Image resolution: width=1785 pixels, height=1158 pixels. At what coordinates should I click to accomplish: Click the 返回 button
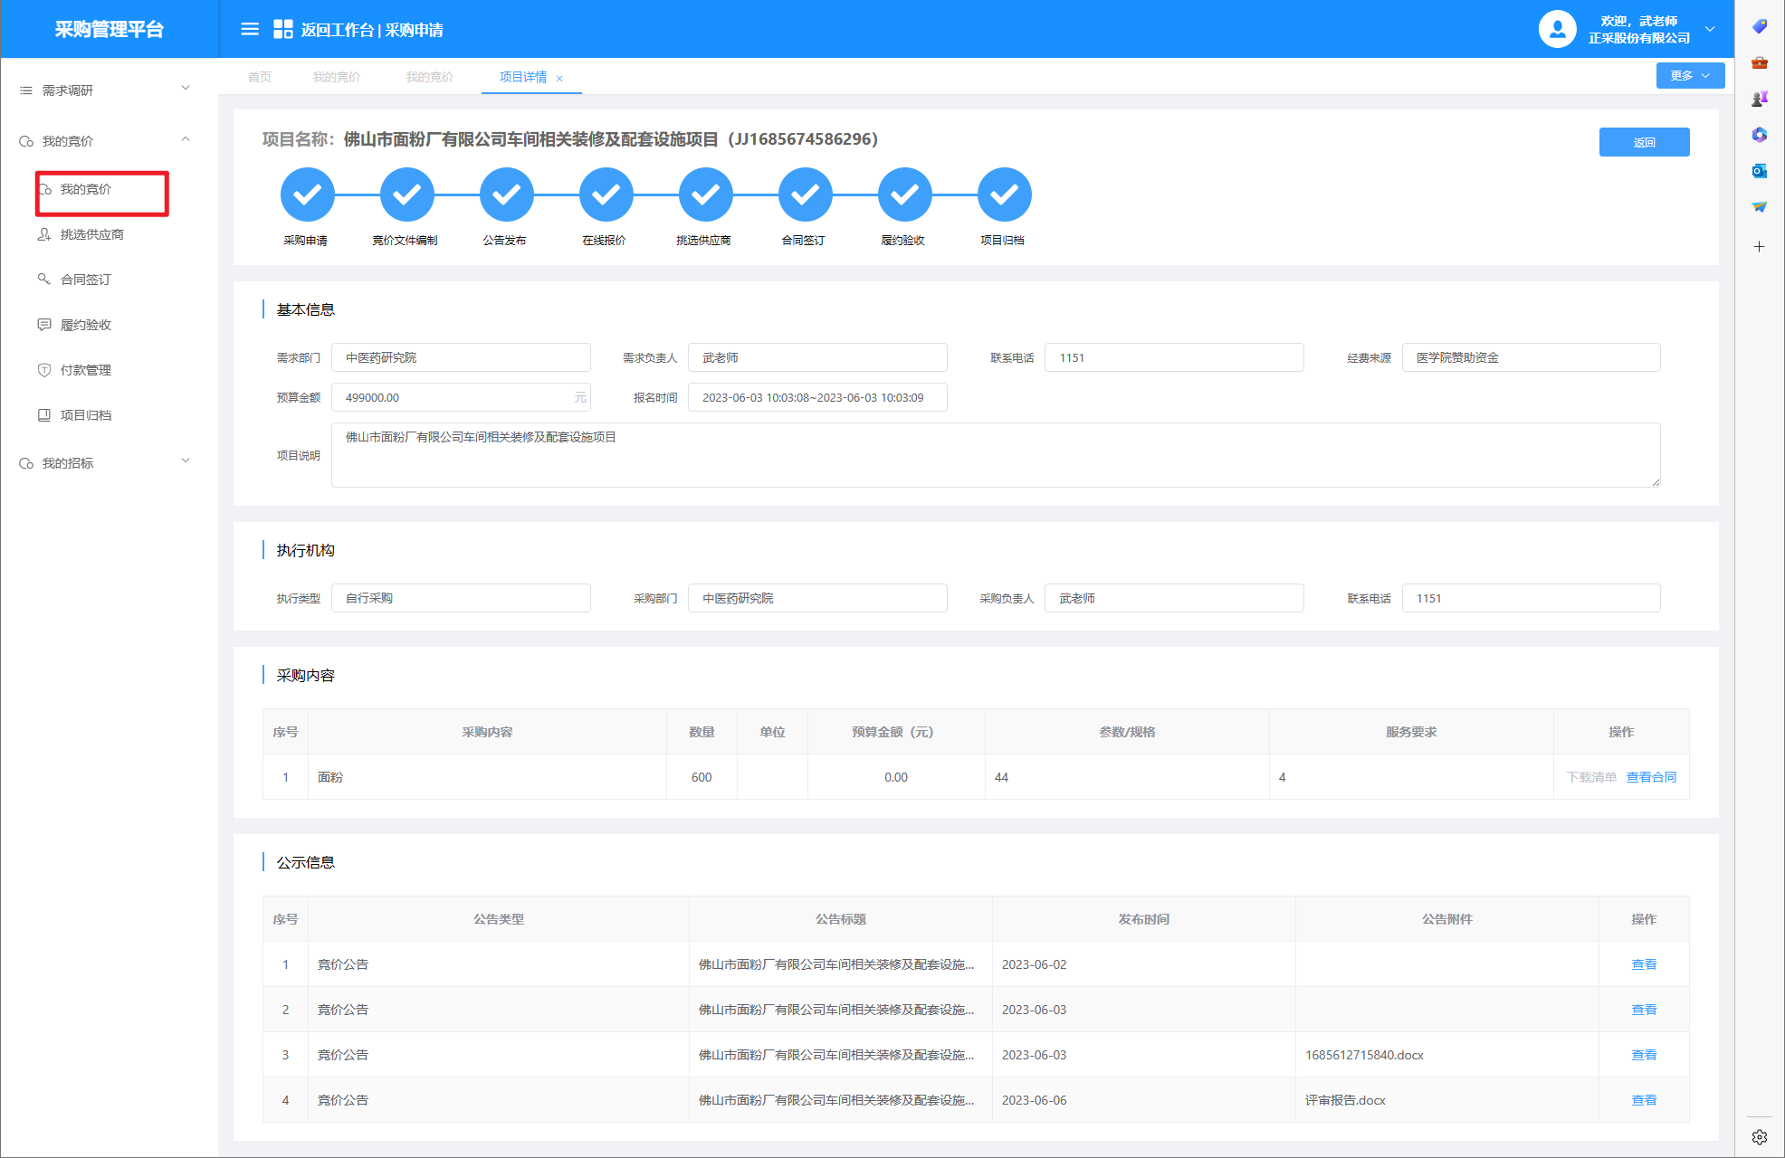[1644, 142]
